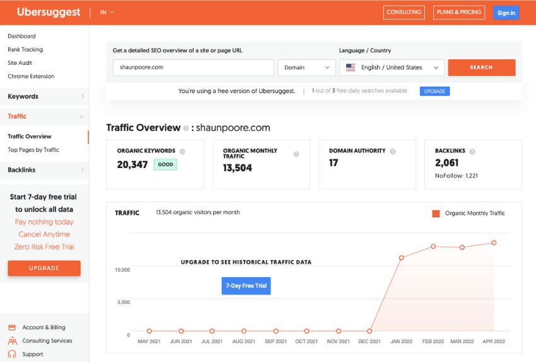Click the MAY 2021 data point
536x362 pixels.
pos(149,331)
